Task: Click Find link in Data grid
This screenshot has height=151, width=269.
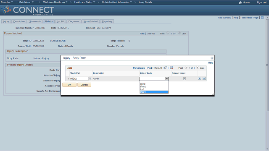Action: coord(150,68)
